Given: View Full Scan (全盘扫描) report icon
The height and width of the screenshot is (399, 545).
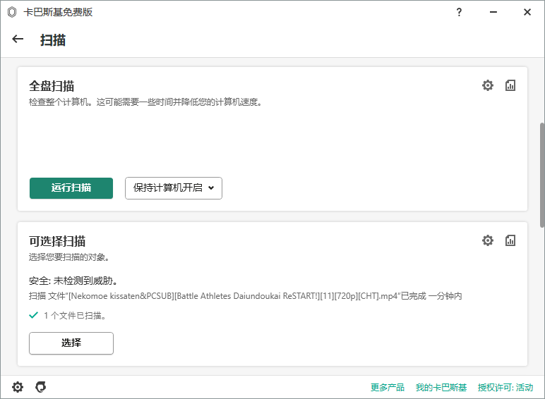Looking at the screenshot, I should [510, 85].
